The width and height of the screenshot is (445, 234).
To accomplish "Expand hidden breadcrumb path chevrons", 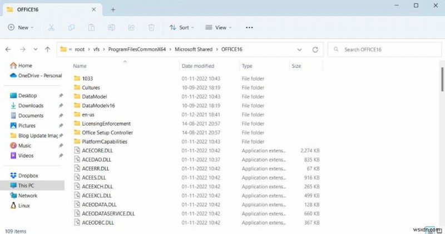I will point(71,49).
